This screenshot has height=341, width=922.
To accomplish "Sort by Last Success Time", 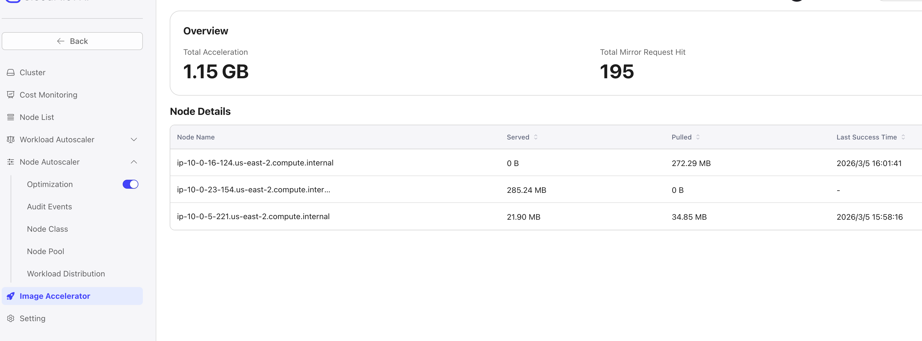I will tap(903, 137).
